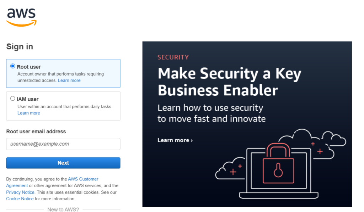Select the IAM user radio button
The image size is (364, 212).
13,99
